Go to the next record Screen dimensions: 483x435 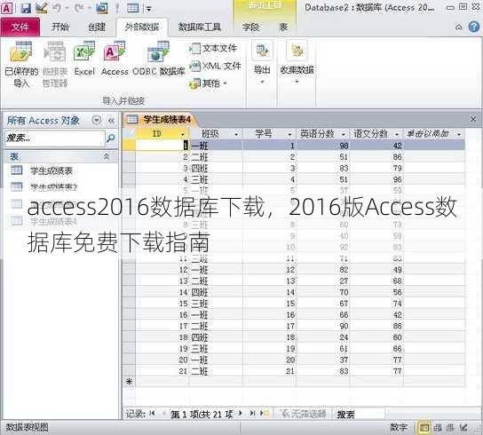click(241, 414)
